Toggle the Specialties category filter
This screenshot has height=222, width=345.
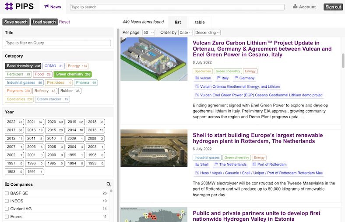[19, 99]
